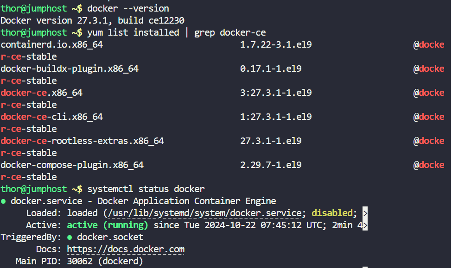Expand the truncated Loaded line marker
Viewport: 452px width, 268px height.
click(x=365, y=213)
